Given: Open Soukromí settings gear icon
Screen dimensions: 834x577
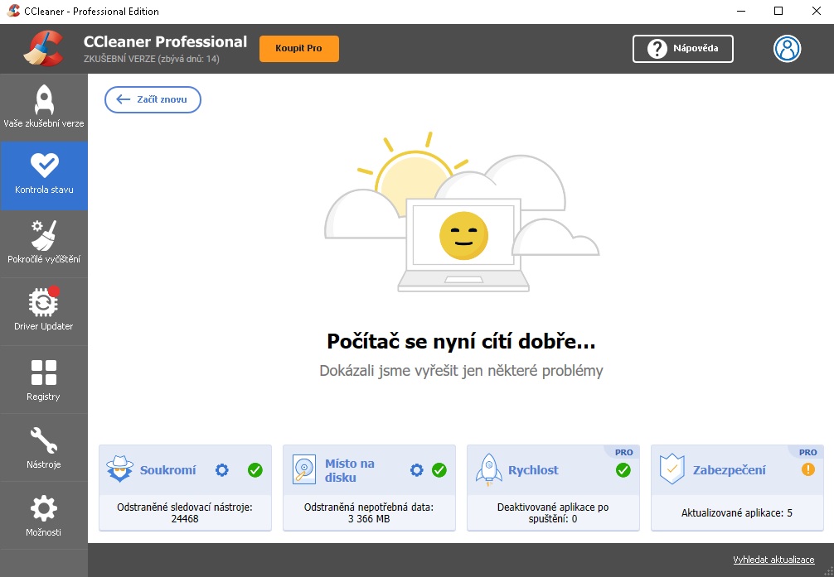Looking at the screenshot, I should pos(222,469).
